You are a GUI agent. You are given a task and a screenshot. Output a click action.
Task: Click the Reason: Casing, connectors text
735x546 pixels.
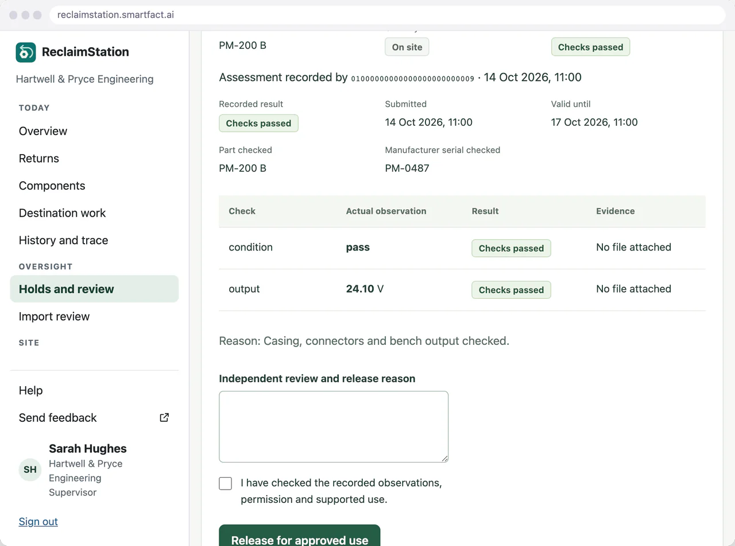364,341
